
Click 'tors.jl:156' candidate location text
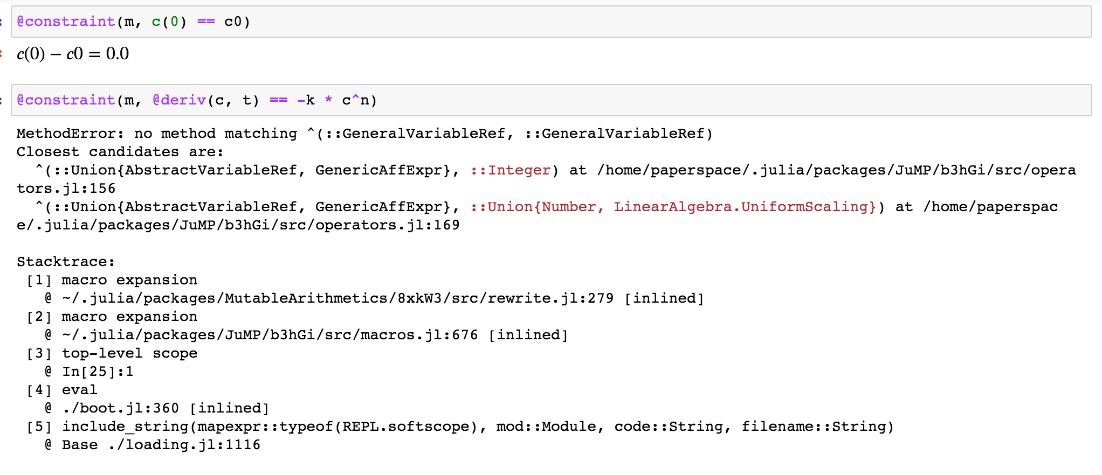(66, 188)
